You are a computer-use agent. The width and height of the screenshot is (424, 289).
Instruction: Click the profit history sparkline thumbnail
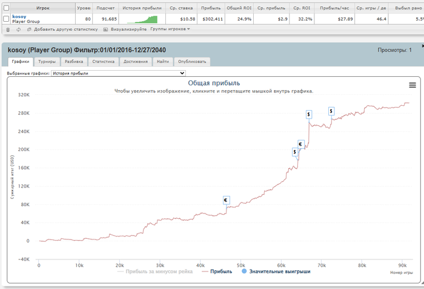click(x=142, y=19)
